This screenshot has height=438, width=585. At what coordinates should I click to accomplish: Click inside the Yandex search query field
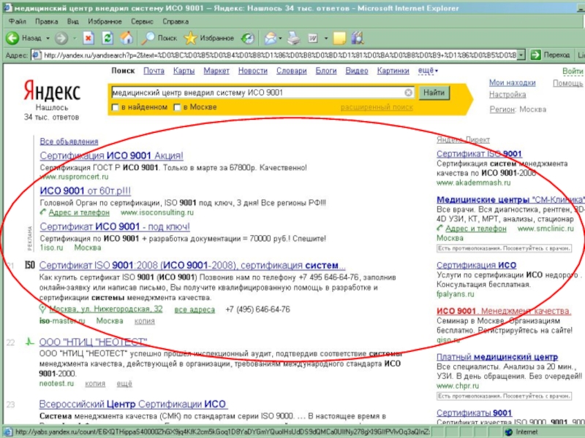pyautogui.click(x=256, y=93)
